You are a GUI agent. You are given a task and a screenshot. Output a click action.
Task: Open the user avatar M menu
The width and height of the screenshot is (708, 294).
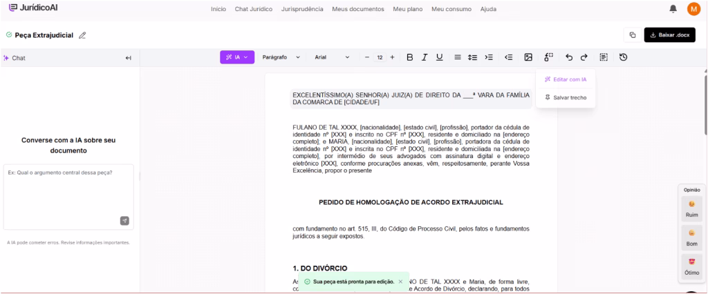pos(693,8)
